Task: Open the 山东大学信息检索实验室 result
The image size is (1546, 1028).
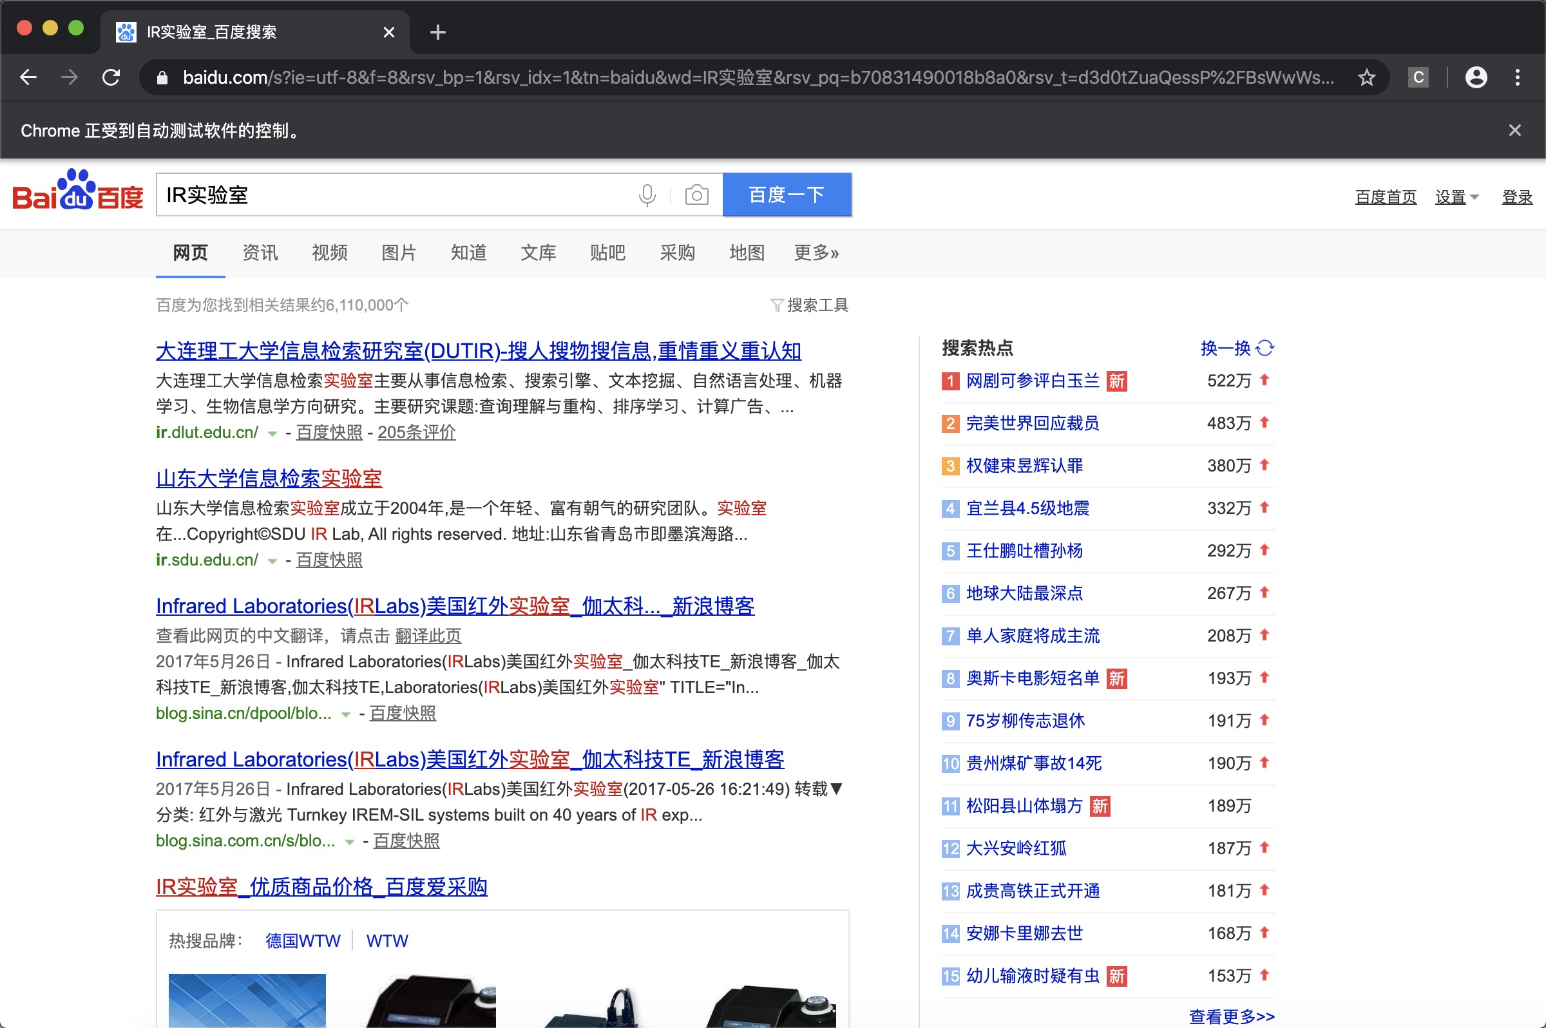Action: point(269,479)
